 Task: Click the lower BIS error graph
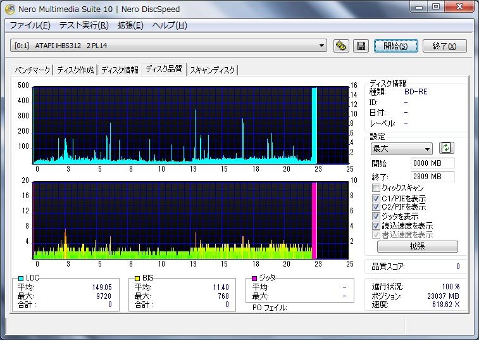click(x=190, y=220)
